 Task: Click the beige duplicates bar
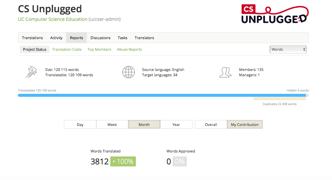(280, 99)
